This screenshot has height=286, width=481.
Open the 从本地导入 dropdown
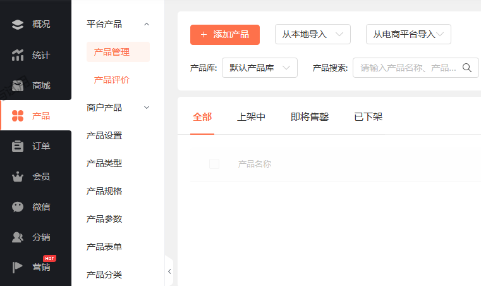click(x=313, y=34)
